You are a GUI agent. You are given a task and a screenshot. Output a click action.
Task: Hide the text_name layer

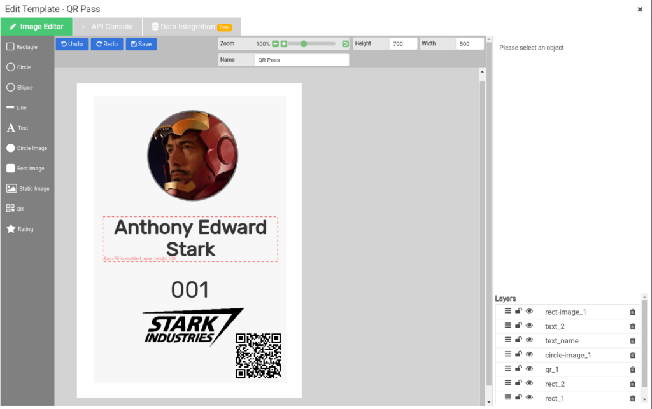coord(529,340)
